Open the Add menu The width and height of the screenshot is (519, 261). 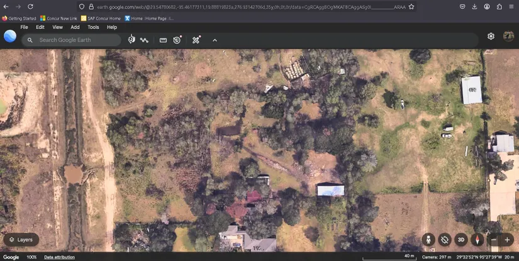point(75,27)
